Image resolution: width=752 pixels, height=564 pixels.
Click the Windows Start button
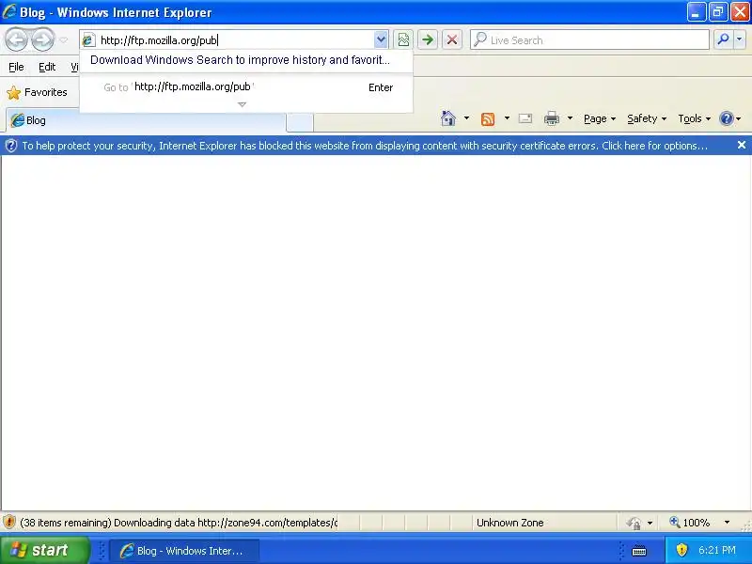44,550
